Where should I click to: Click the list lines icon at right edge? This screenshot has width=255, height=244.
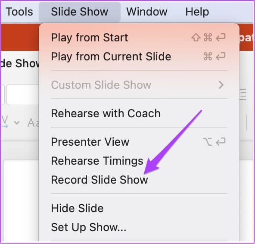click(243, 94)
